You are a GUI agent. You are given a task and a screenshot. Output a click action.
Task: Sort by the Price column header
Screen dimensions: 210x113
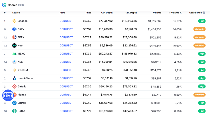[88, 13]
